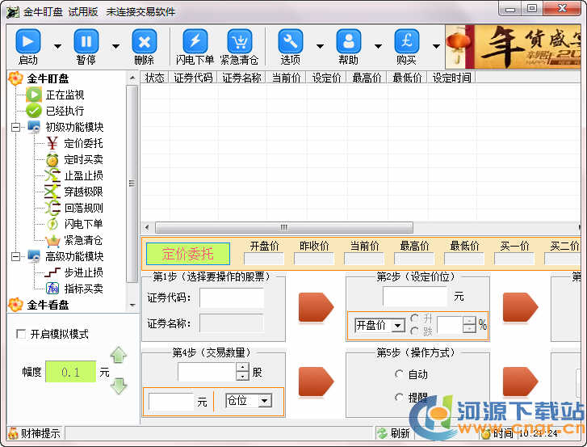This screenshot has height=447, width=587.
Task: Open the dropdown arrow next to 选项
Action: [x=320, y=46]
